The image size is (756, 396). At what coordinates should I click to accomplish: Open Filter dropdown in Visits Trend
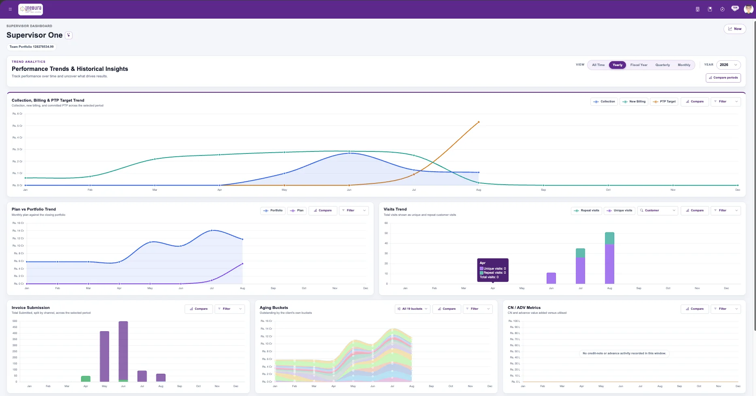point(726,211)
